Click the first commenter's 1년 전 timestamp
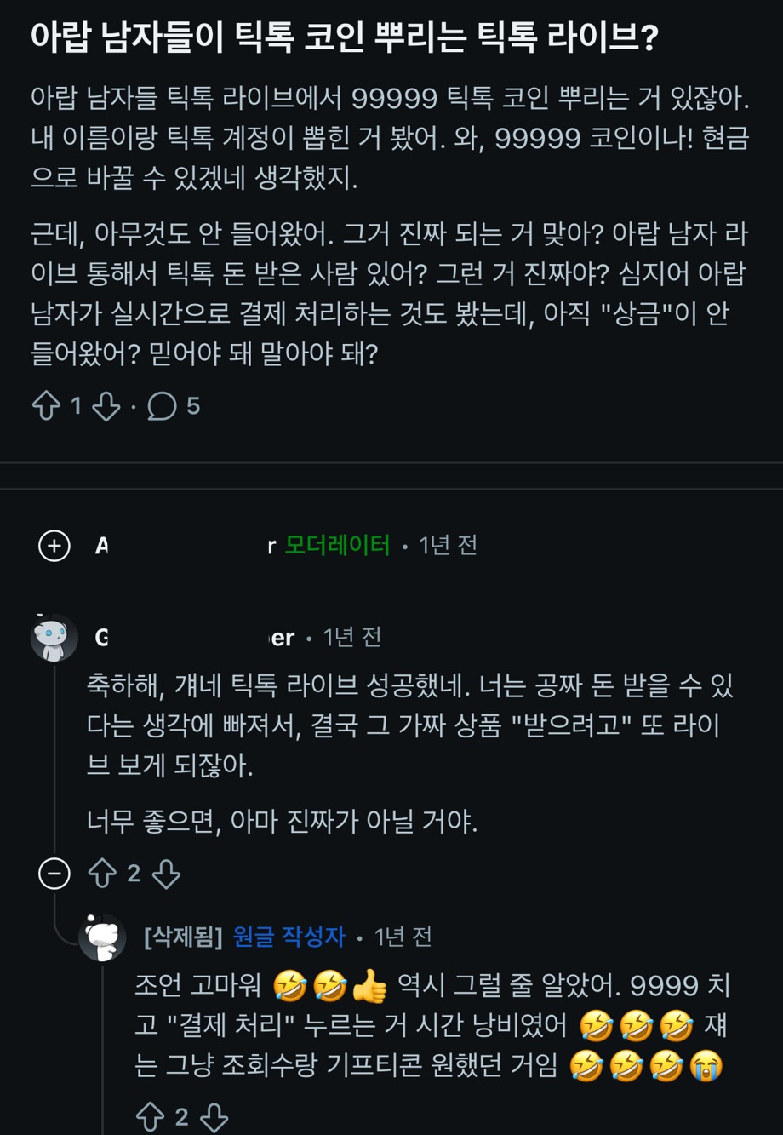 pyautogui.click(x=352, y=637)
